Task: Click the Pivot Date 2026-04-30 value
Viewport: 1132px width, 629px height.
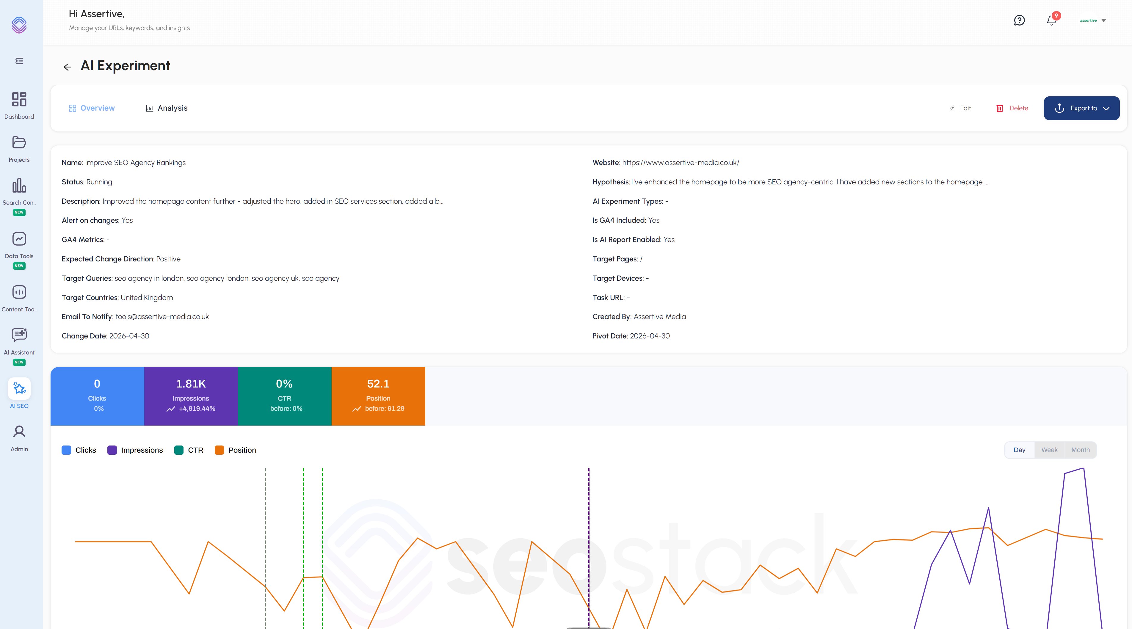Action: click(x=650, y=336)
